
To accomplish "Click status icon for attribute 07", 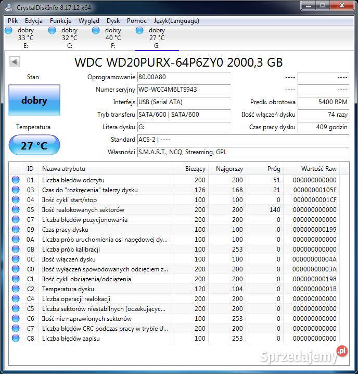I will click(x=16, y=219).
